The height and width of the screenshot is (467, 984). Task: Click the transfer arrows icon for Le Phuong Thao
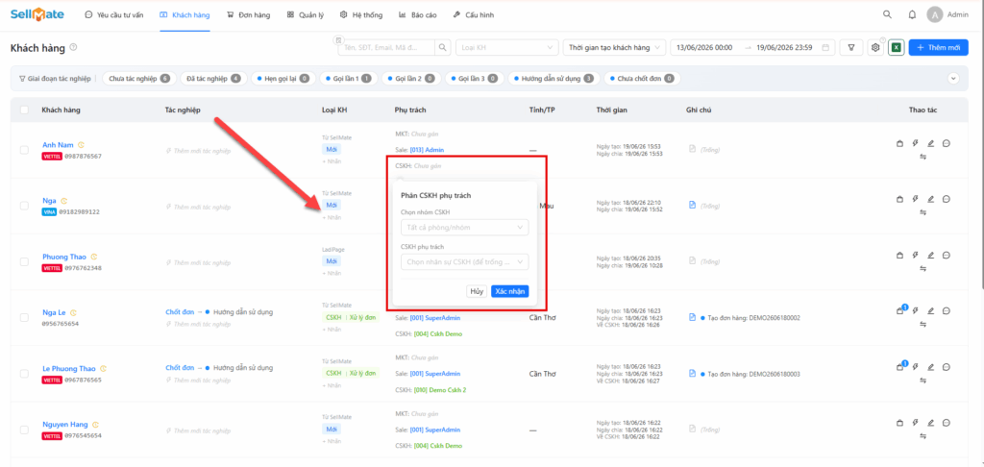pyautogui.click(x=922, y=380)
